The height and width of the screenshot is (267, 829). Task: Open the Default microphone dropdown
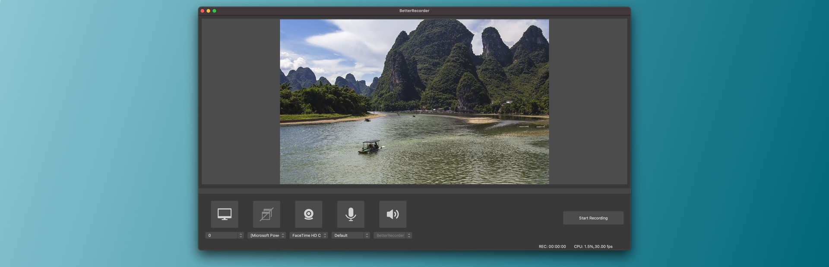(351, 236)
